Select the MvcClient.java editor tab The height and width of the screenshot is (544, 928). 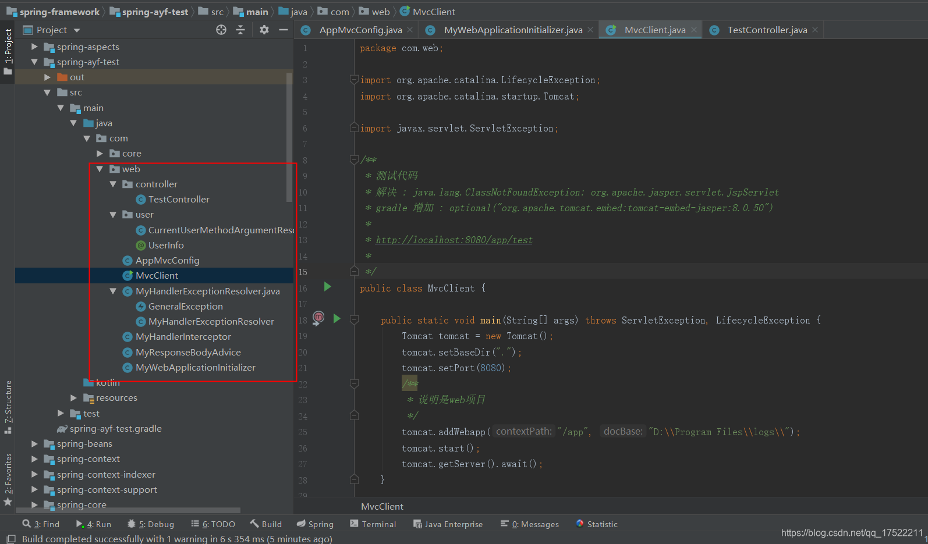(x=650, y=30)
